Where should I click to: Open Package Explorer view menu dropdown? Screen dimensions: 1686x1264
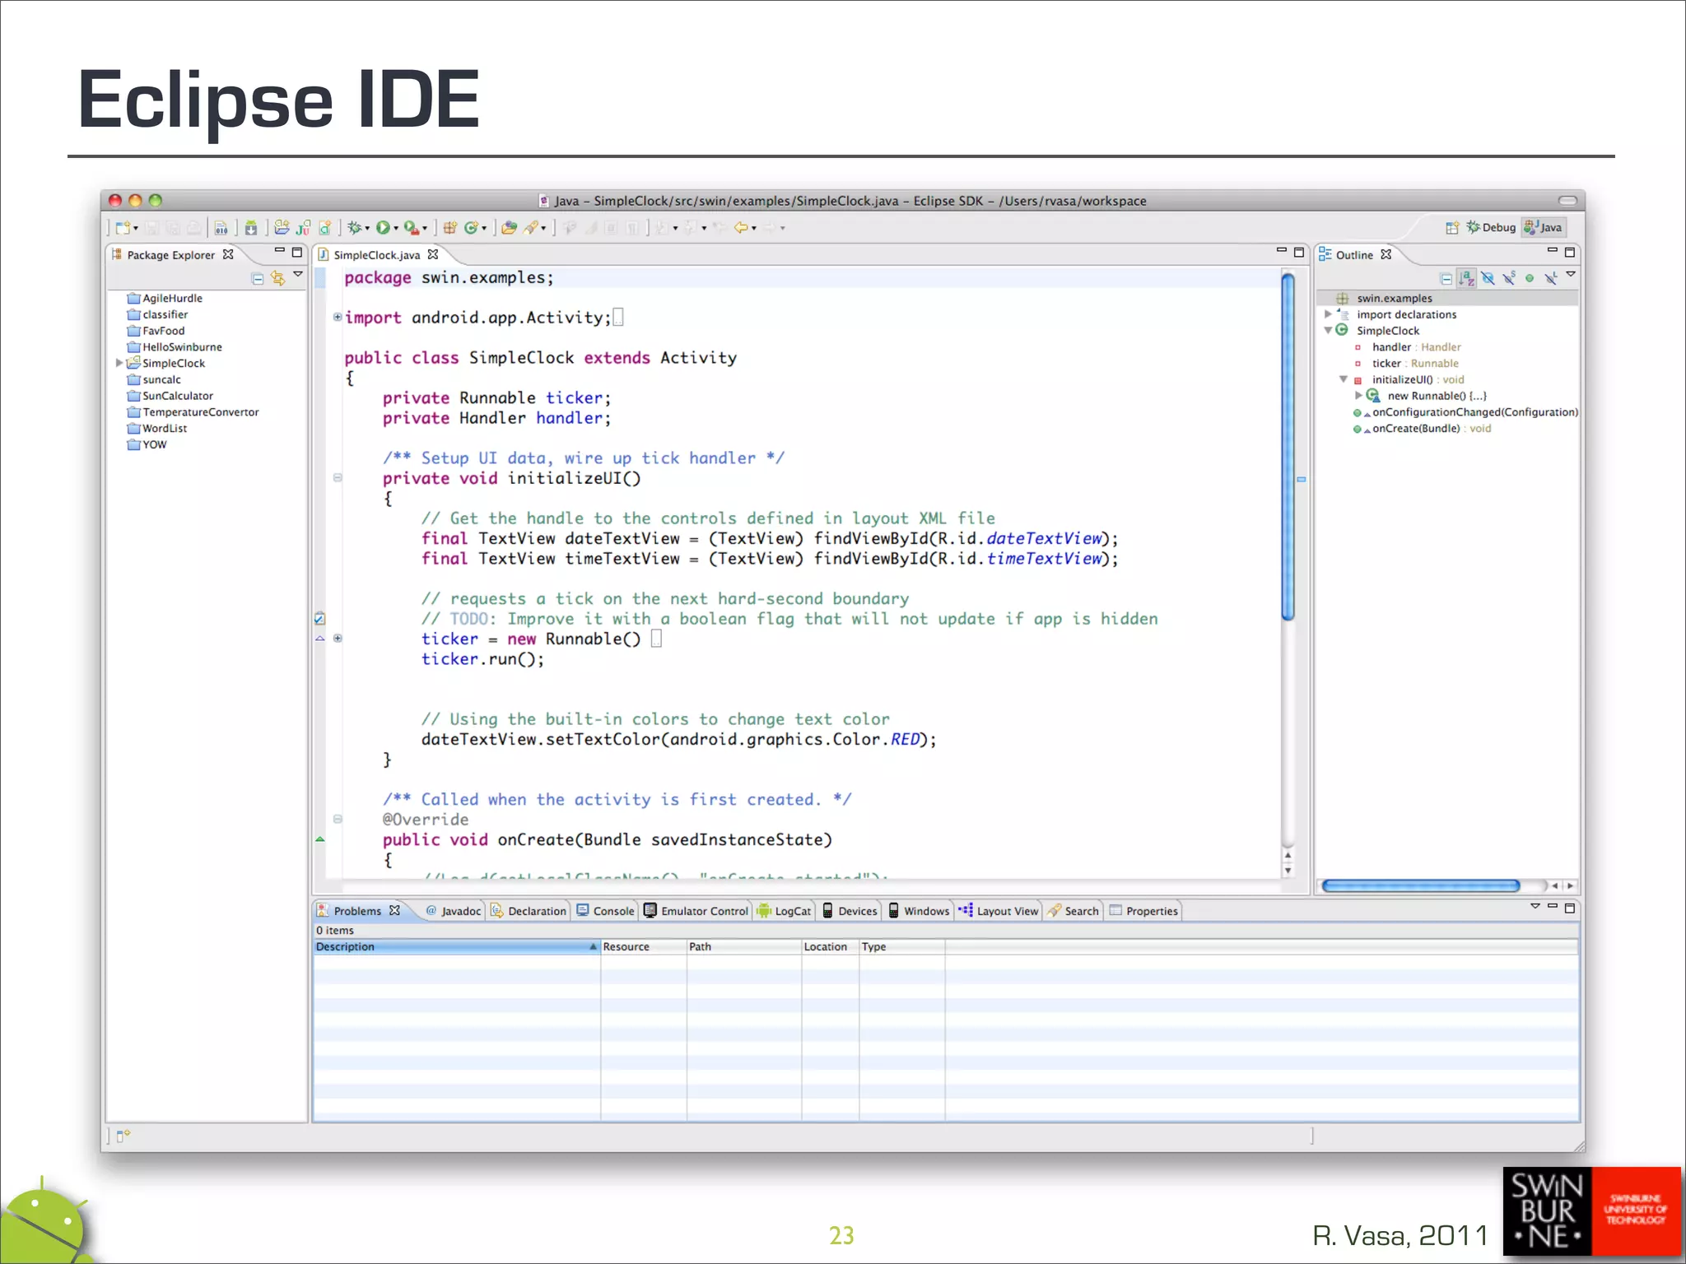point(298,274)
